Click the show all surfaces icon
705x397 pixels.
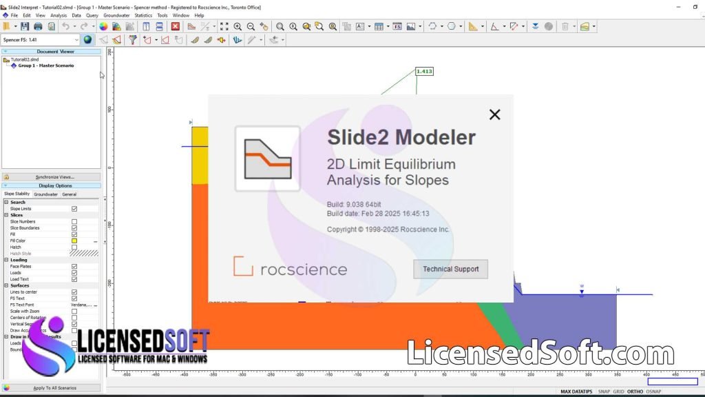pos(117,40)
